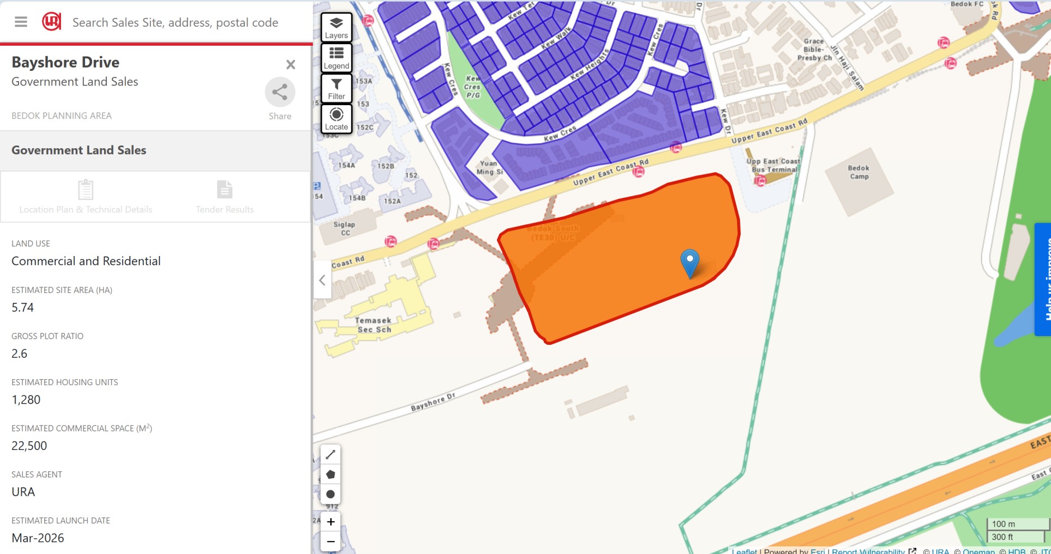Open the Layers panel
Viewport: 1051px width, 554px height.
[337, 27]
